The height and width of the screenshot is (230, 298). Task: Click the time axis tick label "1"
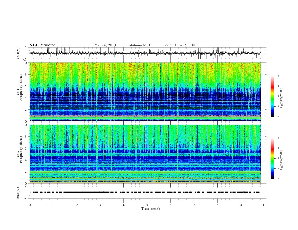click(53, 205)
